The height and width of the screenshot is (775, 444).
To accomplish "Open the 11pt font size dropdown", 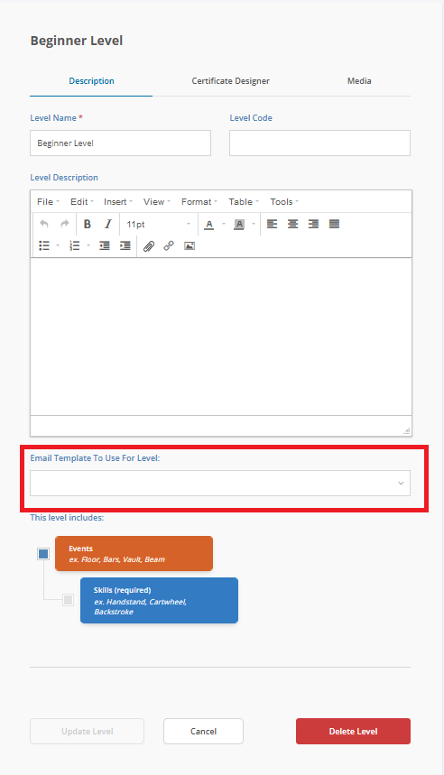I will [x=158, y=225].
